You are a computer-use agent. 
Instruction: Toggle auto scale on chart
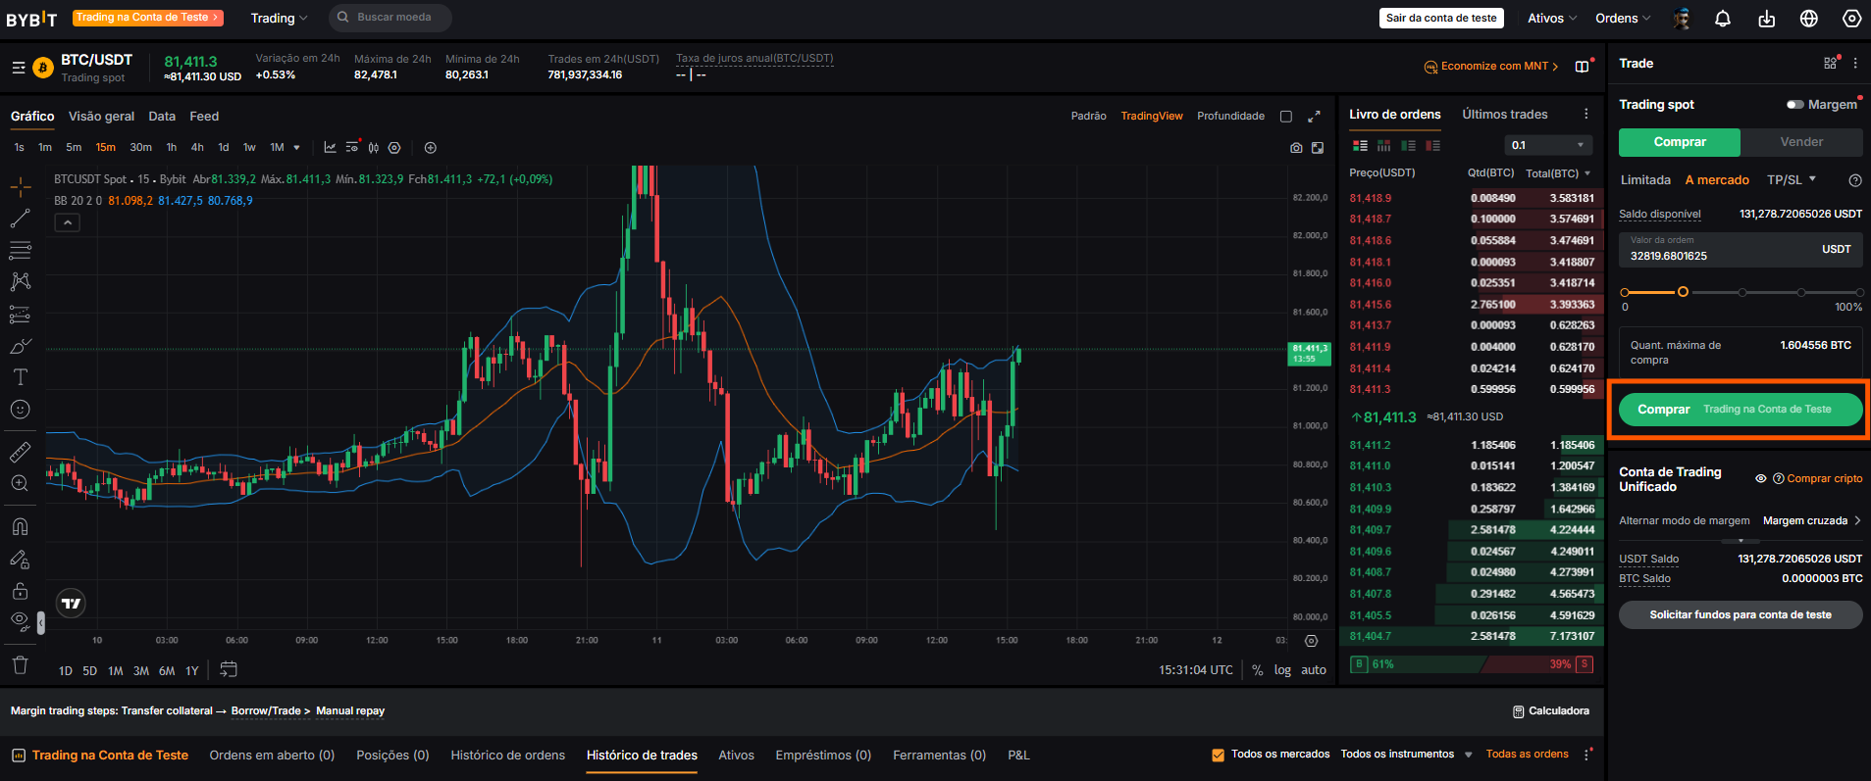pos(1314,670)
